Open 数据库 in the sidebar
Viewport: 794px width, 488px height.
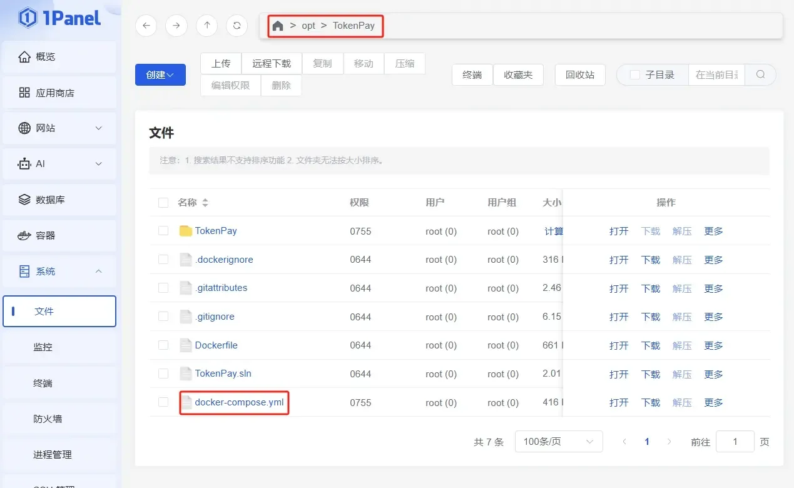[x=59, y=200]
